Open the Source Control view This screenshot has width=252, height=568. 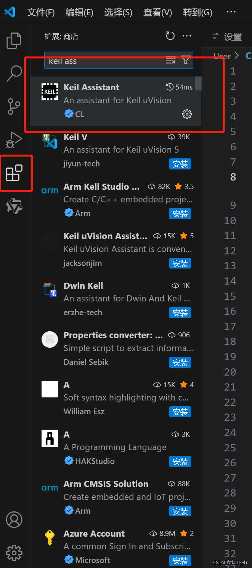[14, 106]
